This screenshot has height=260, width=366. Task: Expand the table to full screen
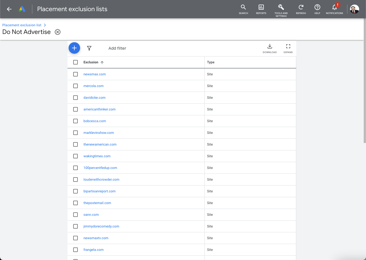tap(288, 49)
